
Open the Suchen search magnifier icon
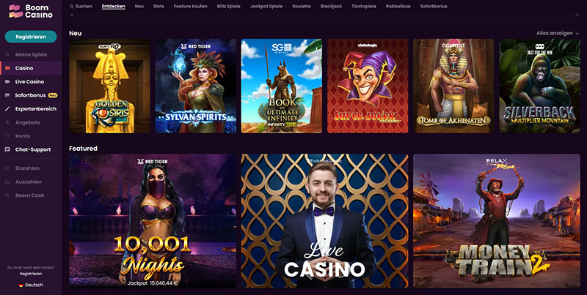(71, 7)
